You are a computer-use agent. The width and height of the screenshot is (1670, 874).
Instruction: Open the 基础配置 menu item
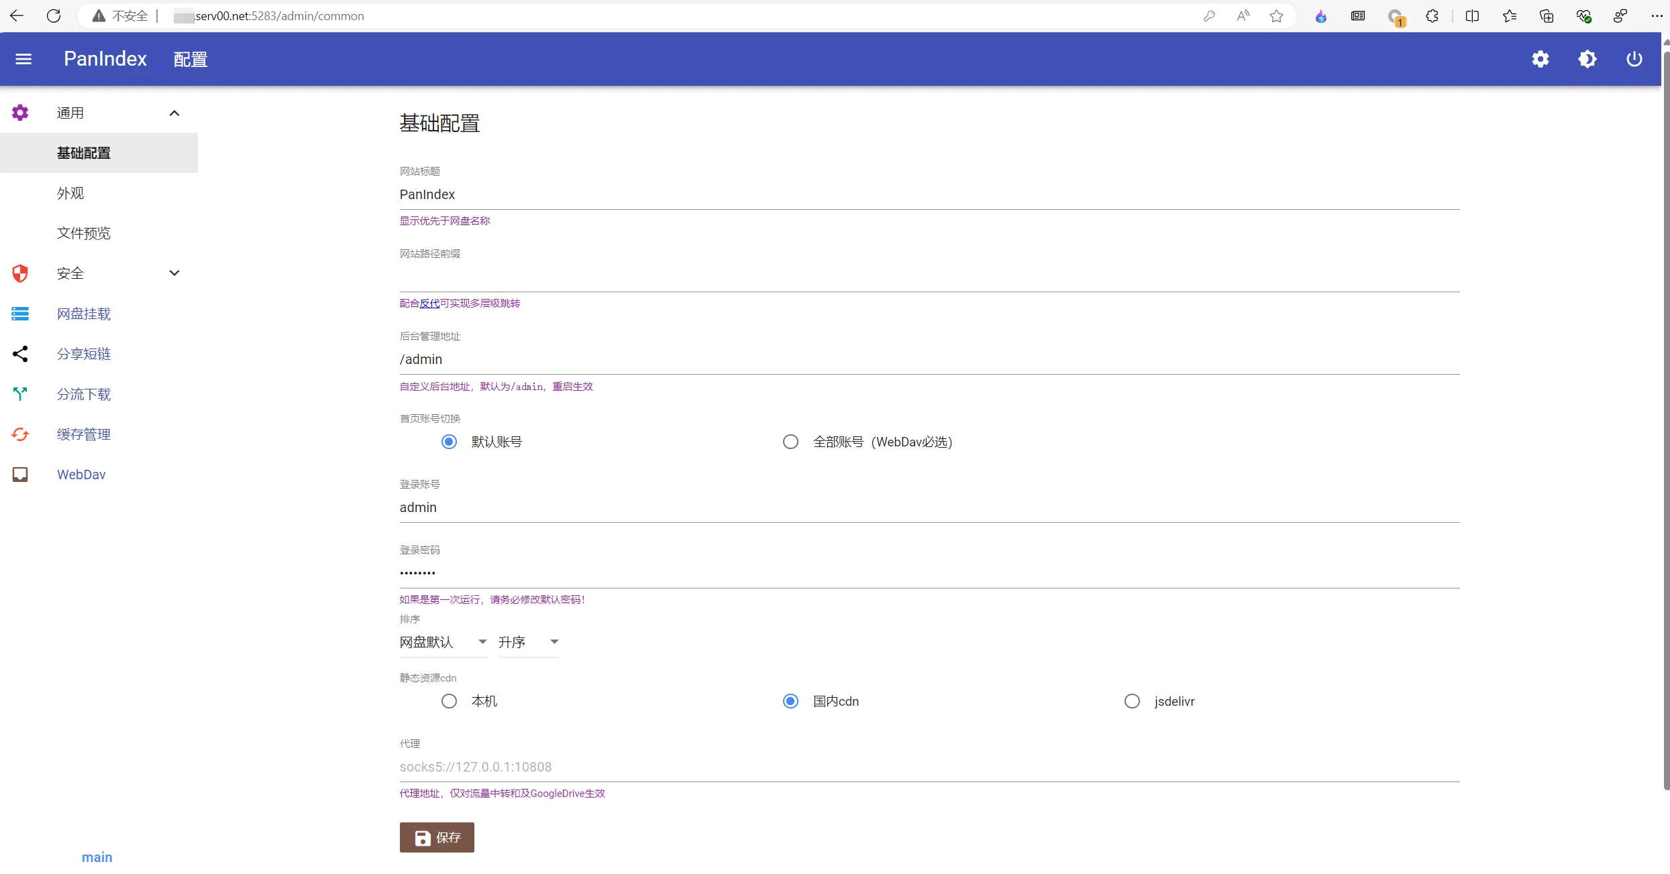click(x=99, y=153)
